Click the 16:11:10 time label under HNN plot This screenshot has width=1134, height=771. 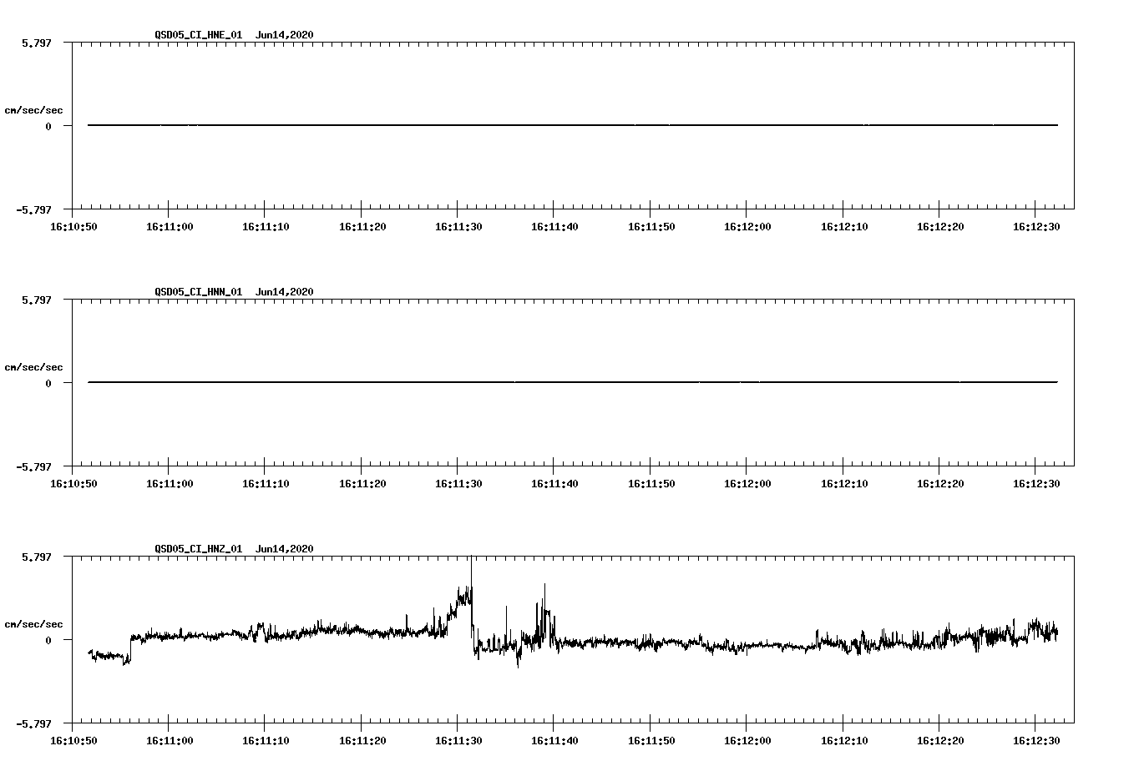coord(266,483)
